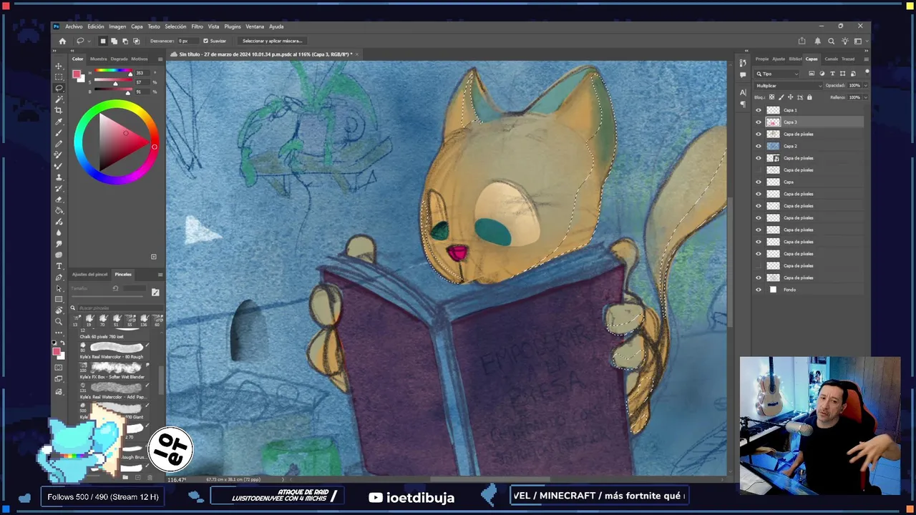Click the Capa 3 layer thumbnail
This screenshot has width=916, height=515.
coord(773,122)
